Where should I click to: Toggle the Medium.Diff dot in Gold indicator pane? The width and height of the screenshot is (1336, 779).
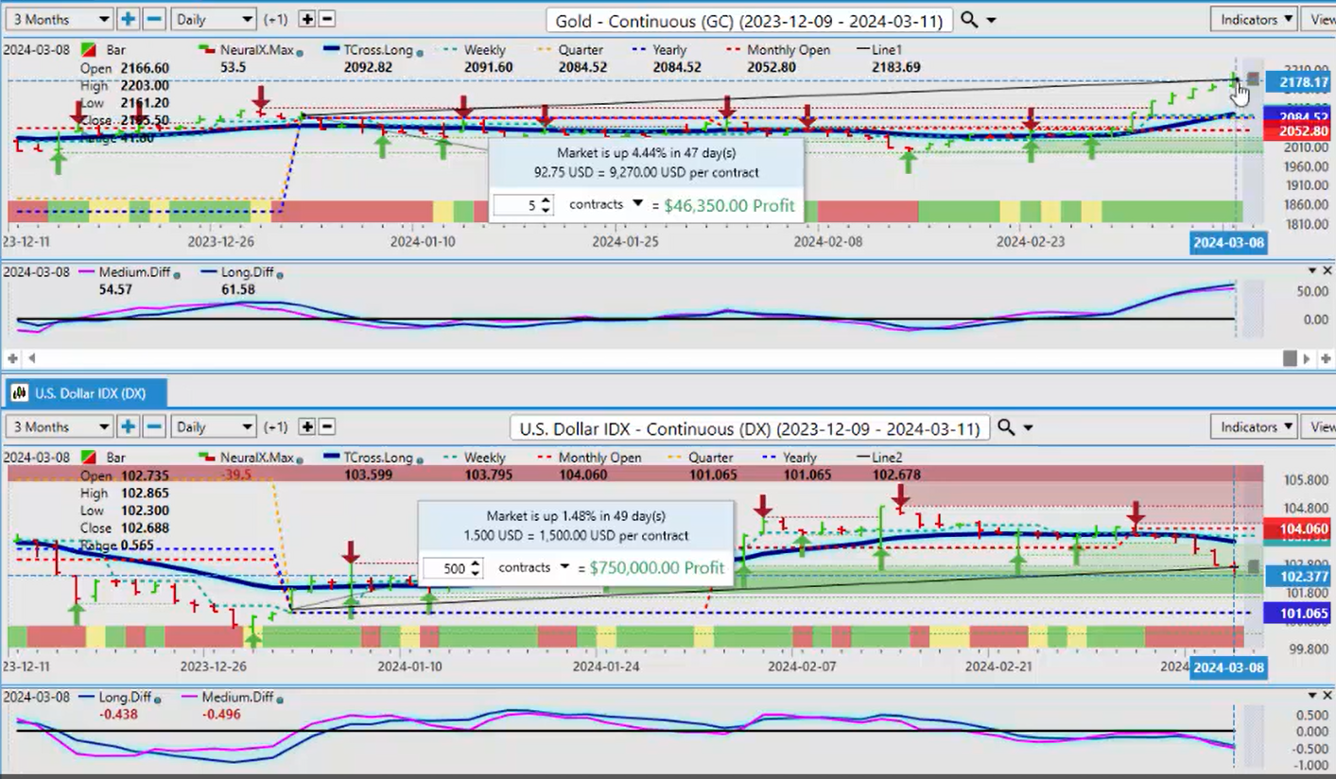click(176, 273)
